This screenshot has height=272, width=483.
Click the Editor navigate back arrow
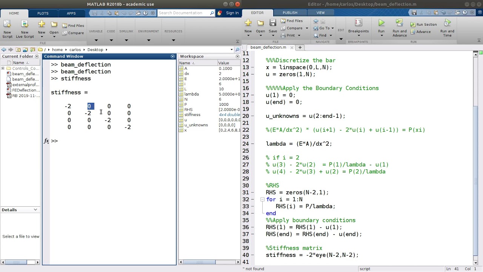[x=316, y=21]
